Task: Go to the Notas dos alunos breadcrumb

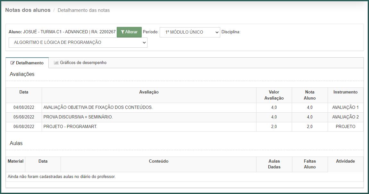Action: click(28, 10)
